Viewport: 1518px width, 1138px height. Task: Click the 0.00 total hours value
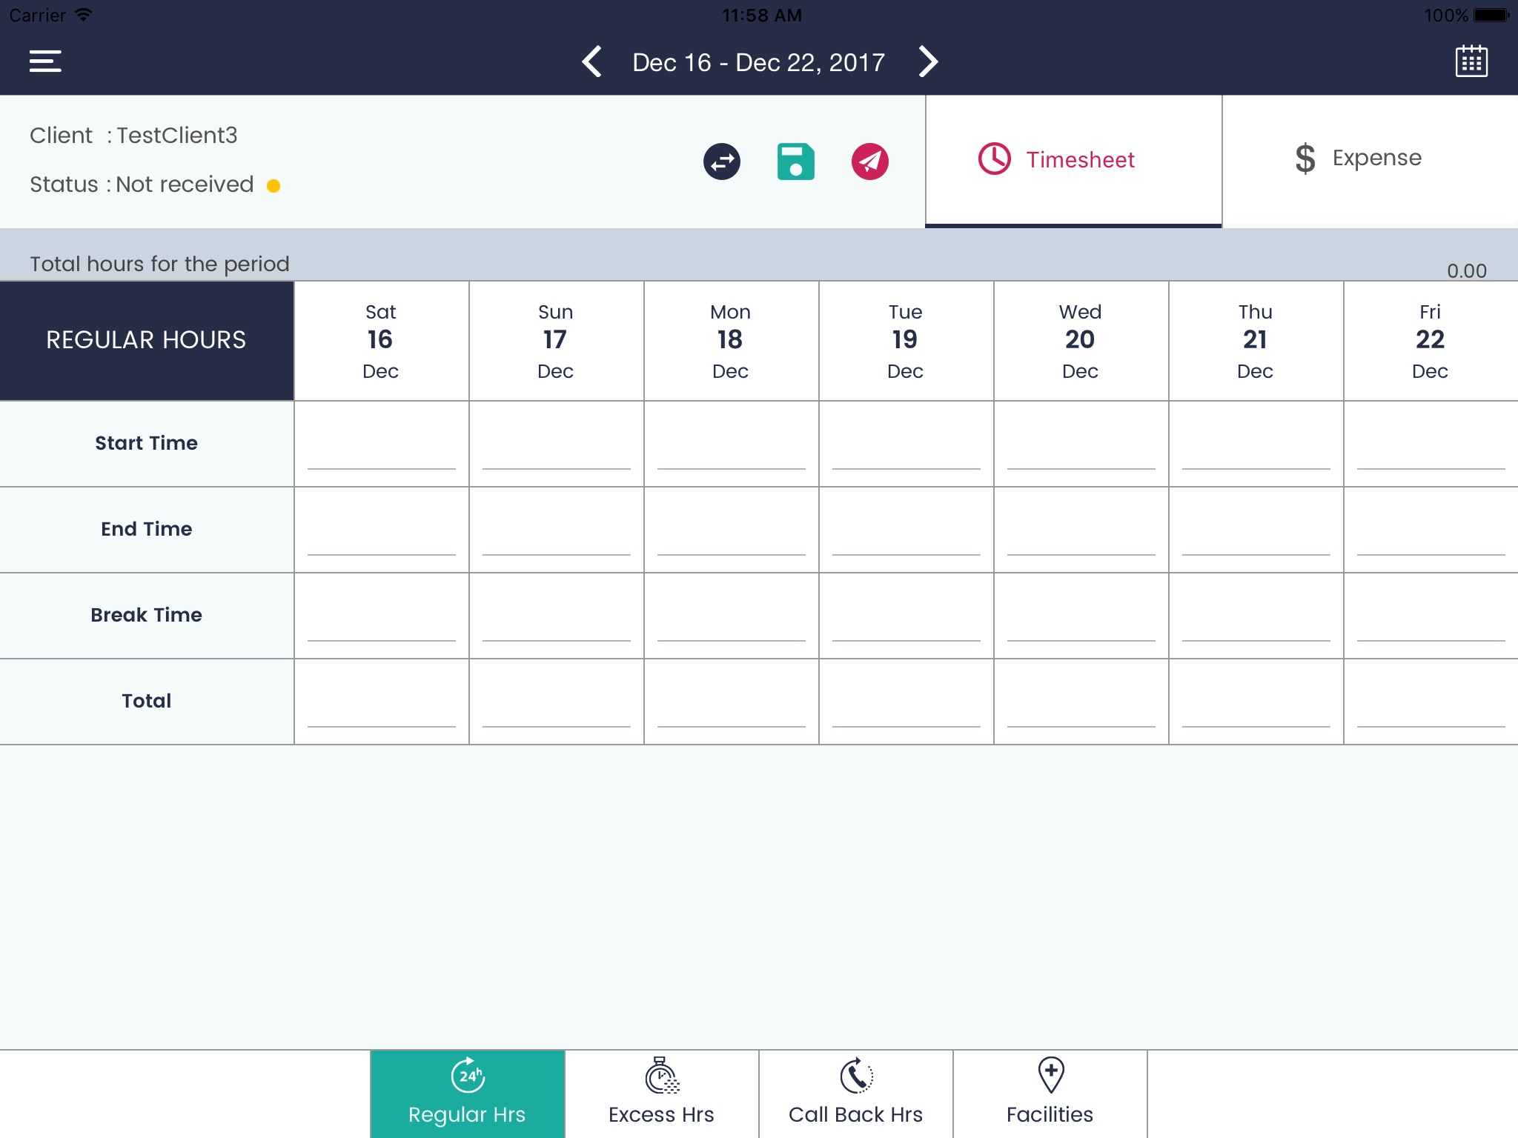click(1467, 271)
